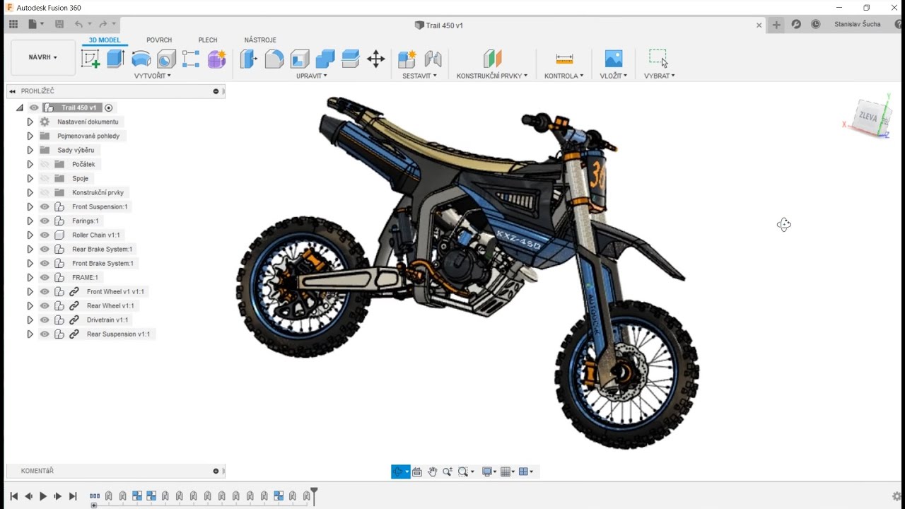This screenshot has width=905, height=509.
Task: Jump to the timeline beginning
Action: point(13,496)
